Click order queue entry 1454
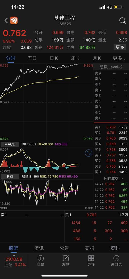 (x=76, y=223)
